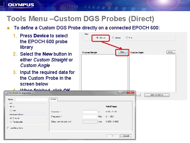Click the Delay Line Velocity field

[90, 122]
